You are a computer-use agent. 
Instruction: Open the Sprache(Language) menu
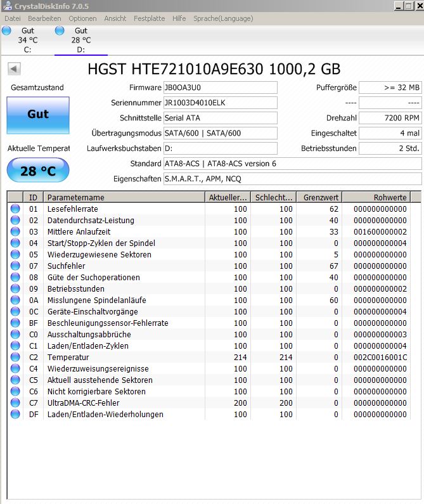223,18
